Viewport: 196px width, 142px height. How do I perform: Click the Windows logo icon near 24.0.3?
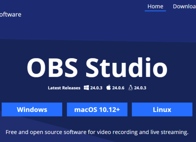tap(86, 88)
